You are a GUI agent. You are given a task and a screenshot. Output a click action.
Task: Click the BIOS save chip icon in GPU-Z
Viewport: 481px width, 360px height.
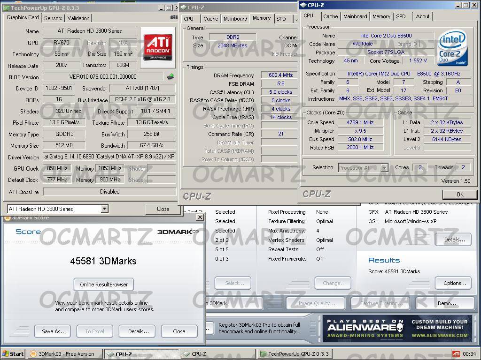pos(171,76)
